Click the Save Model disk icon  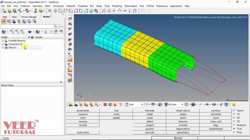click(x=15, y=11)
